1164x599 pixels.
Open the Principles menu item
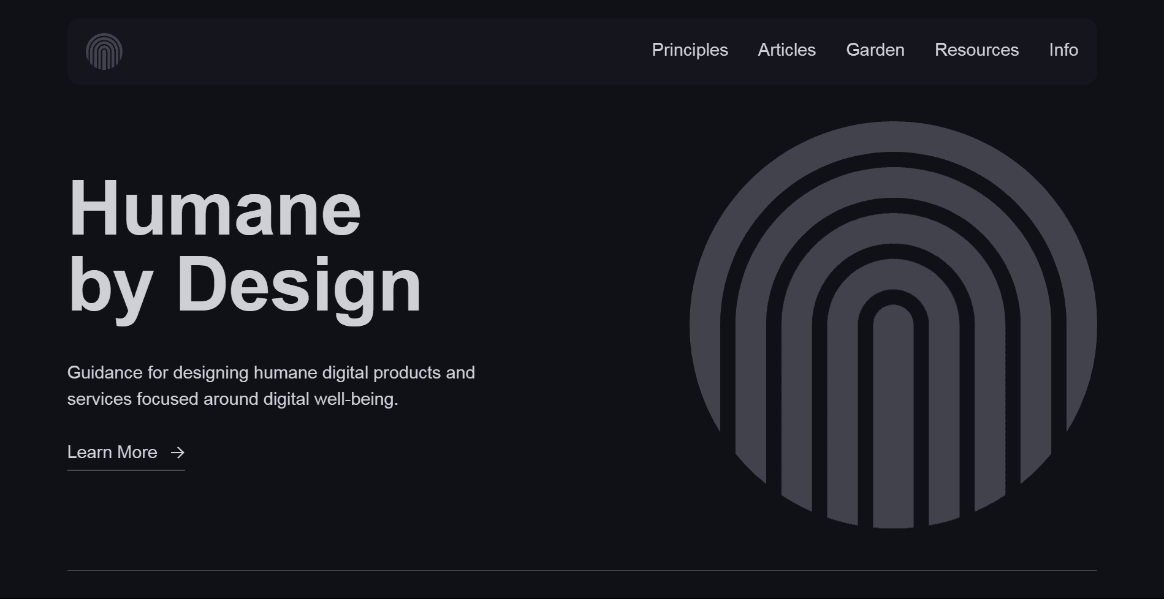(x=690, y=50)
